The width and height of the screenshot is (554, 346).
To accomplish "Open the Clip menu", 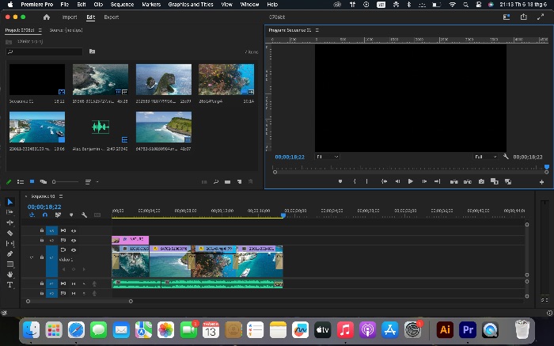I will [x=98, y=5].
